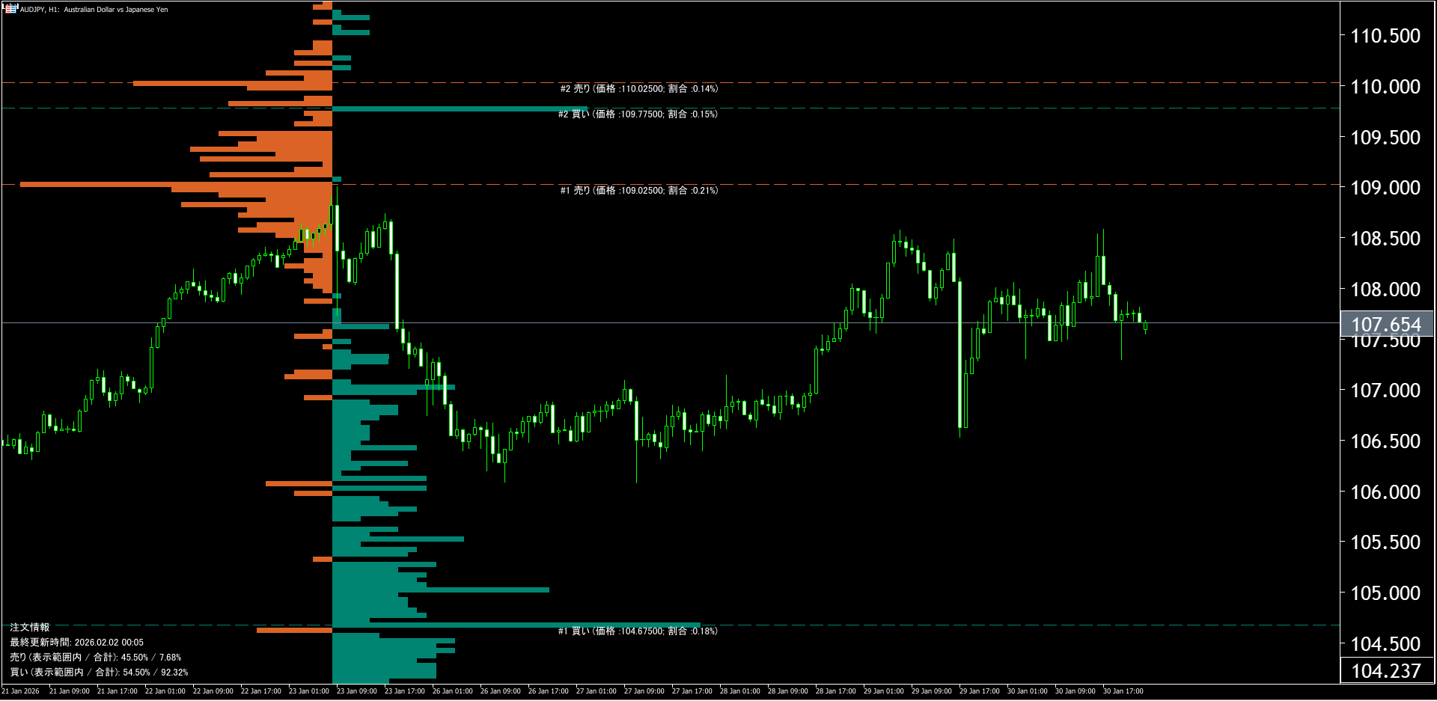Click the 21 Jan 17:00 time label

[118, 691]
